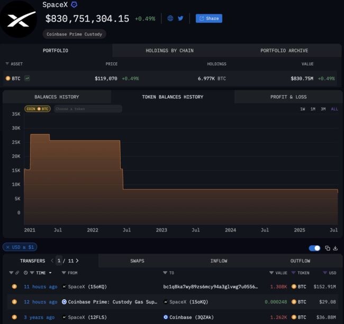344x324 pixels.
Task: Click the 6.977K BTC holdings cell
Action: 212,78
